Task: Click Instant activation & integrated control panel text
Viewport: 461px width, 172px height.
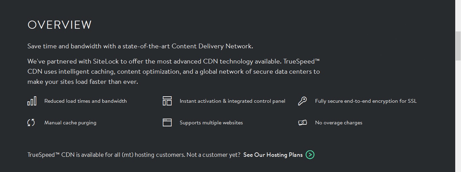Action: 233,101
